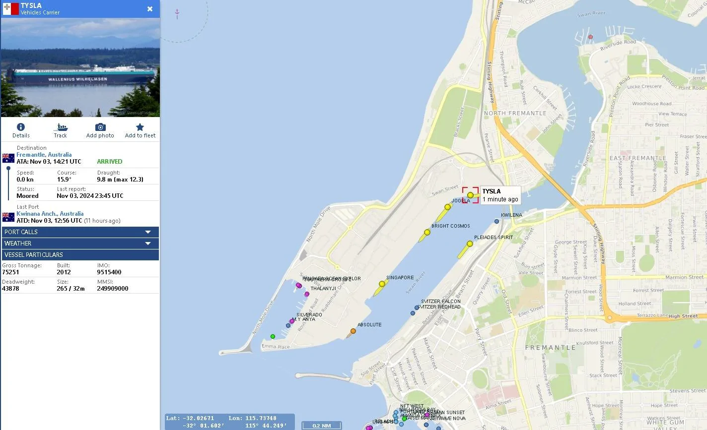Open Fremantle, Australia destination link
The image size is (707, 430).
pos(44,155)
